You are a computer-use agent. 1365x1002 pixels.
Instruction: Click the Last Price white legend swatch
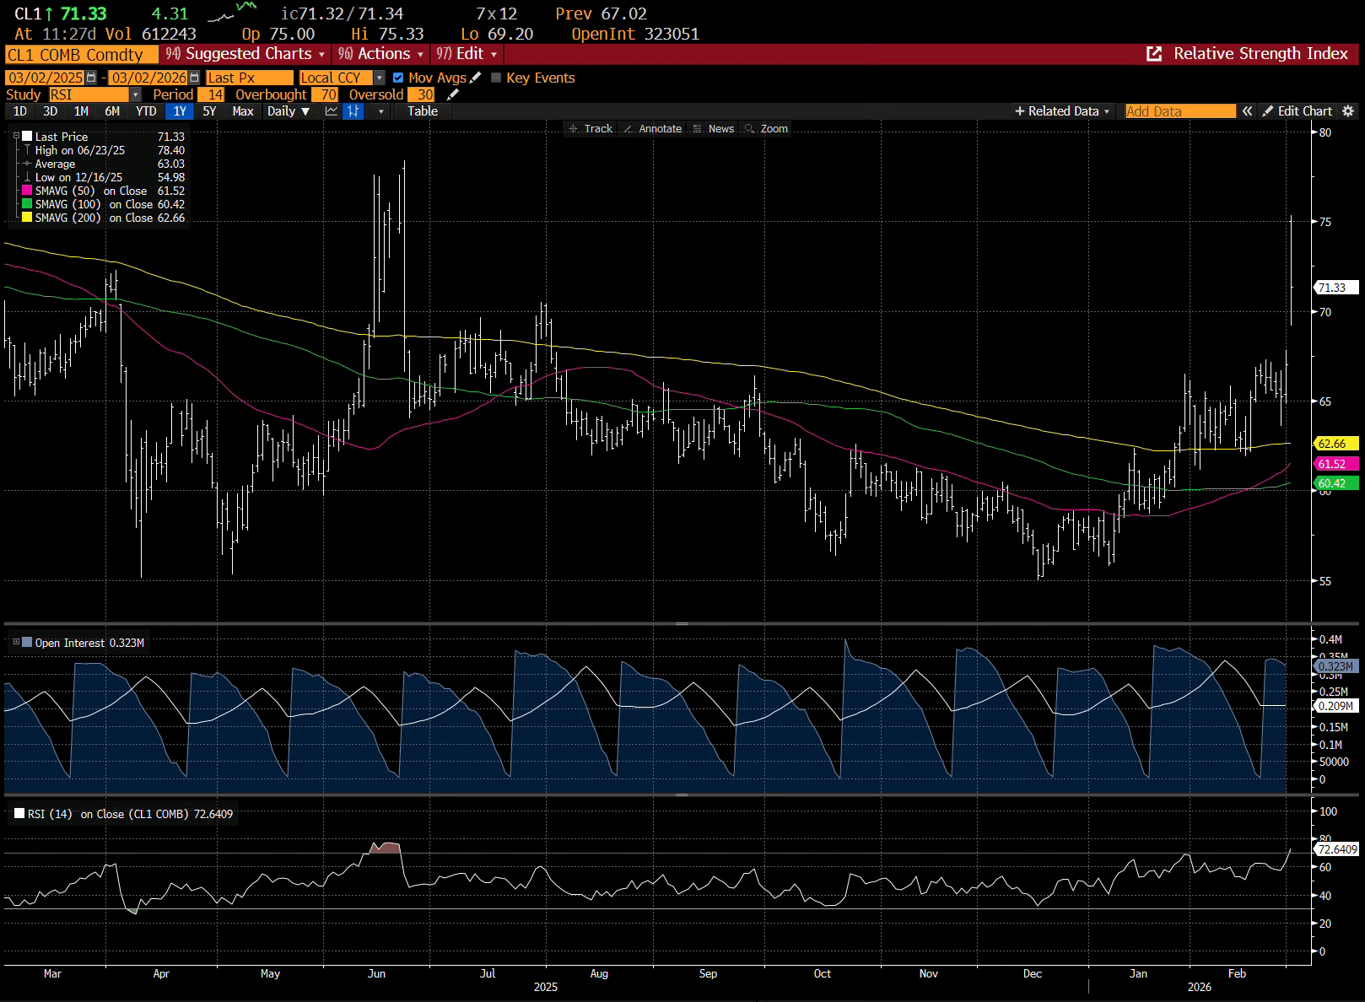pyautogui.click(x=27, y=137)
